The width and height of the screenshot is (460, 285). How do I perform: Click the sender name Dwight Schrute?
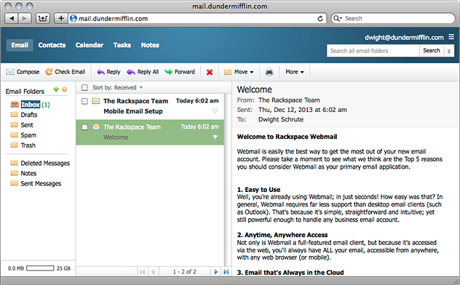[x=281, y=119]
